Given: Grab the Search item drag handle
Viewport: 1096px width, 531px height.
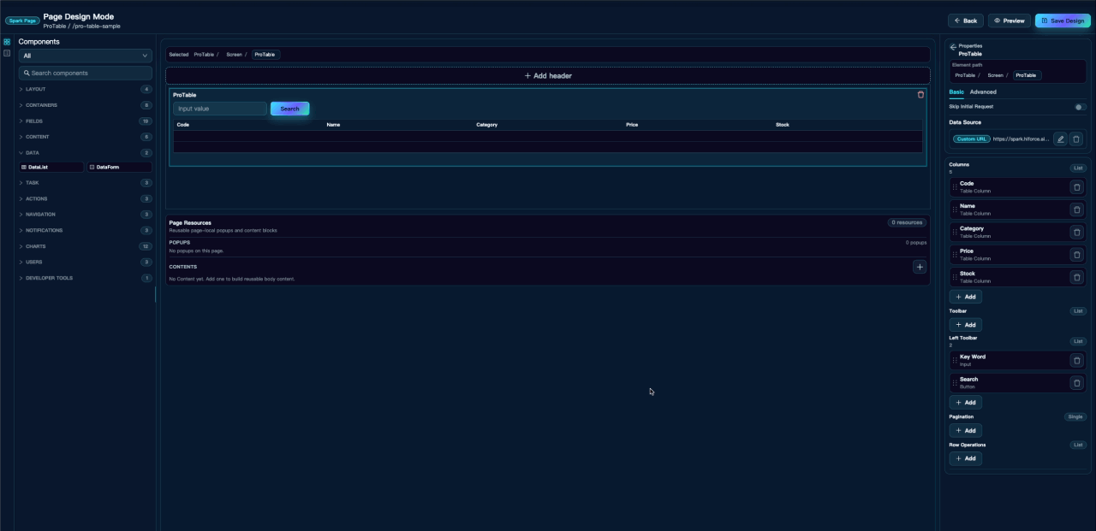Looking at the screenshot, I should coord(955,383).
